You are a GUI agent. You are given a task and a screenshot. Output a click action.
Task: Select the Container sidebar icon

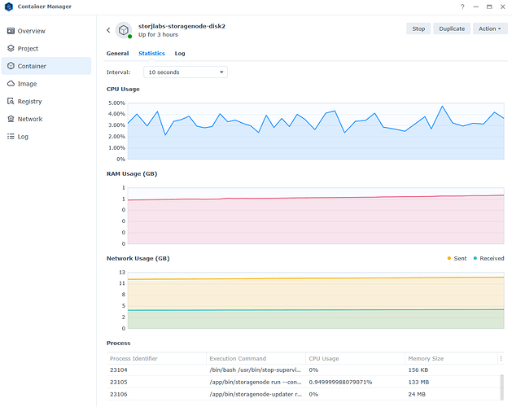tap(11, 66)
